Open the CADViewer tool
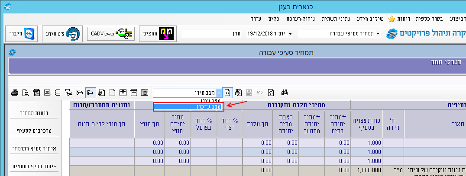466x176 pixels. tap(111, 33)
